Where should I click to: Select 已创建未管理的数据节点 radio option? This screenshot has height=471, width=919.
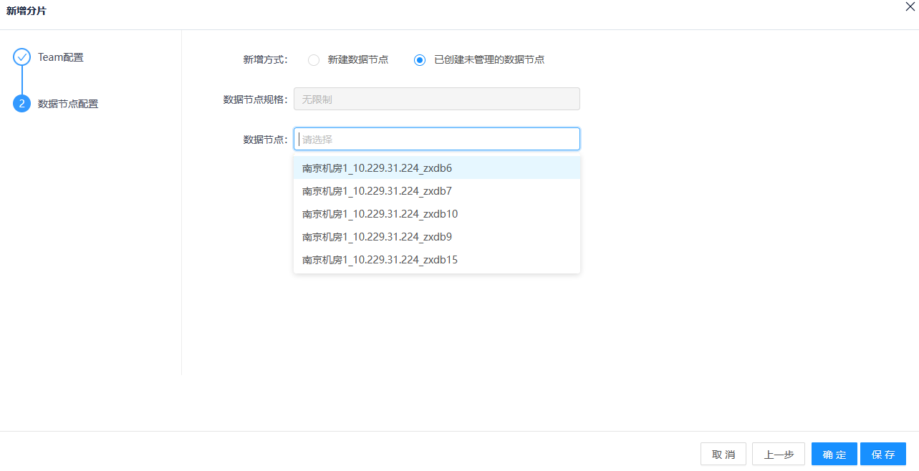(x=420, y=60)
